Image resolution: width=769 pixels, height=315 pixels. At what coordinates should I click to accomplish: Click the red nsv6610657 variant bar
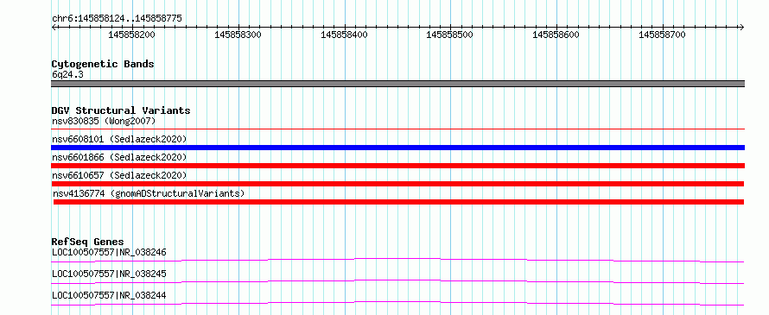click(x=397, y=184)
